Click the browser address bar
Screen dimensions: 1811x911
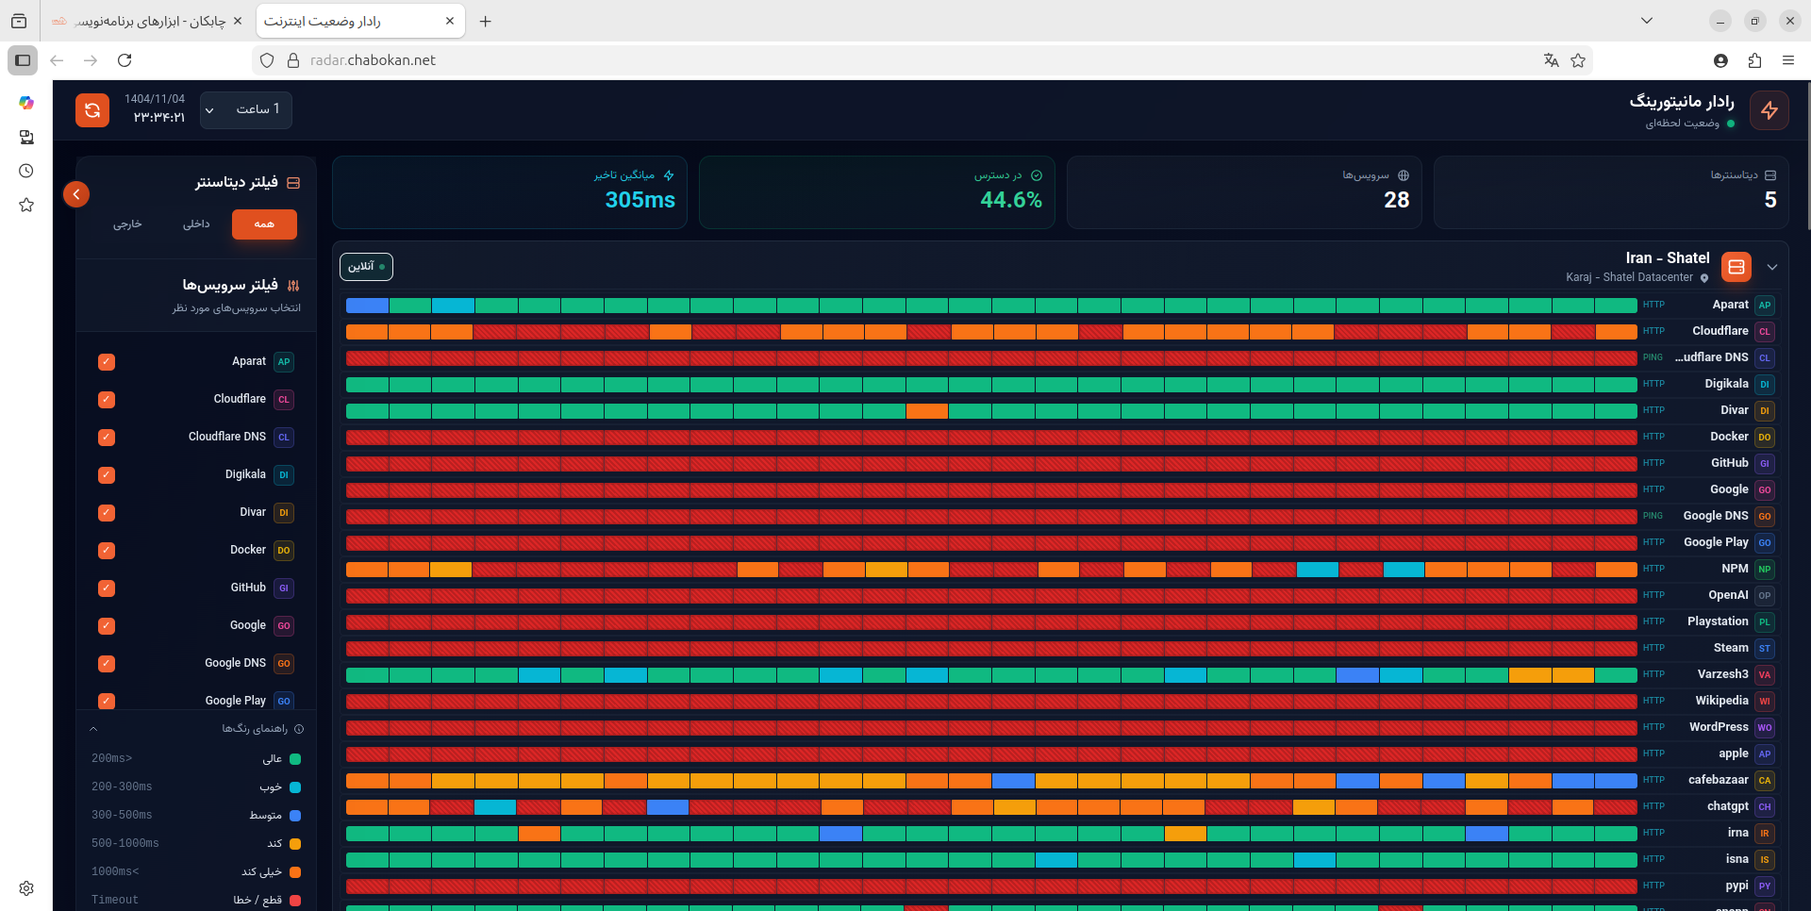point(849,60)
